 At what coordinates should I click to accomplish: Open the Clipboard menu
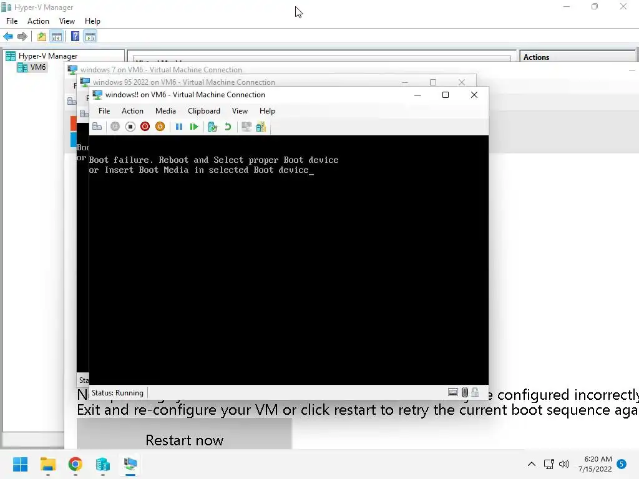(204, 111)
